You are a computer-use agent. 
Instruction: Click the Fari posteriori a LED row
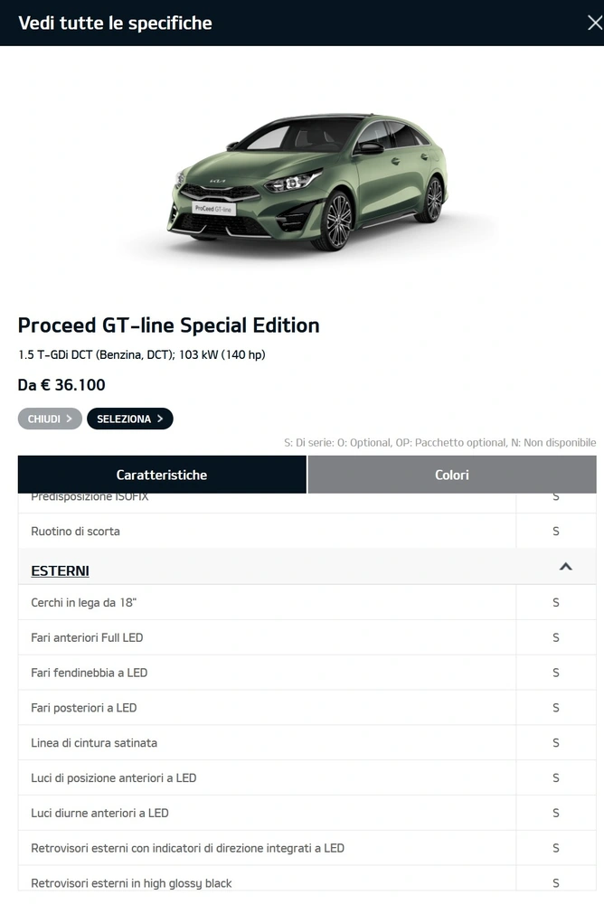coord(307,708)
